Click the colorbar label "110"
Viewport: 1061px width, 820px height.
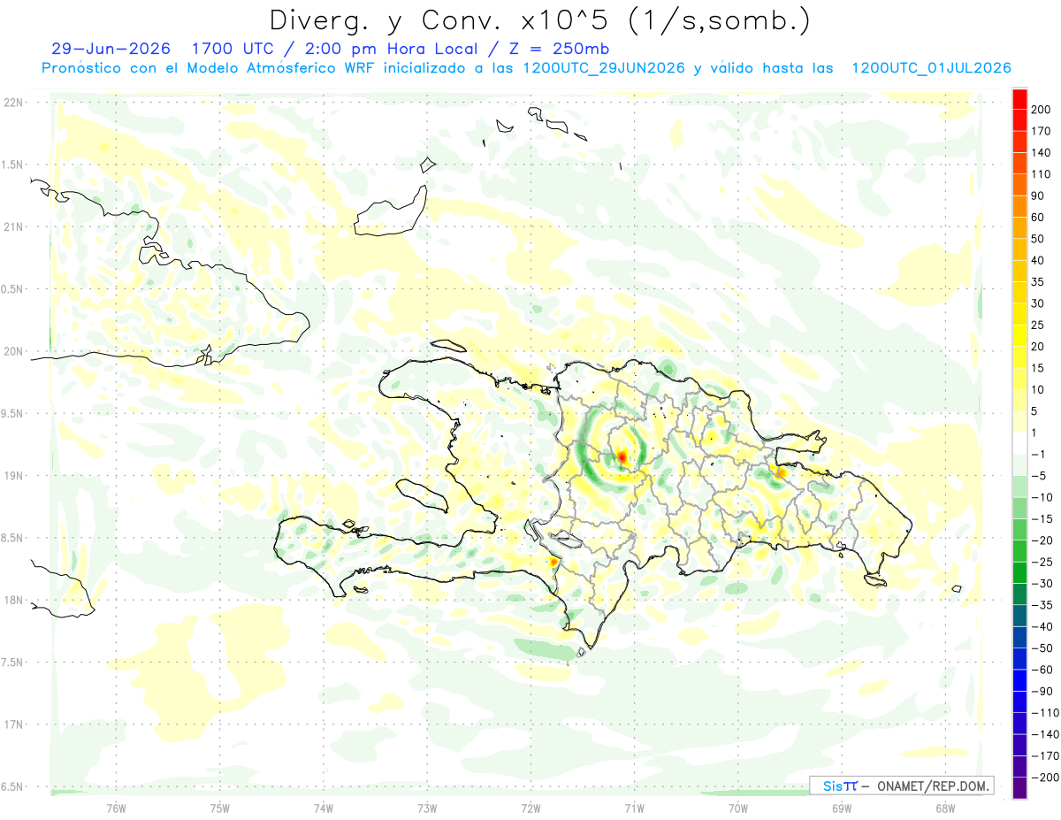coord(1041,174)
